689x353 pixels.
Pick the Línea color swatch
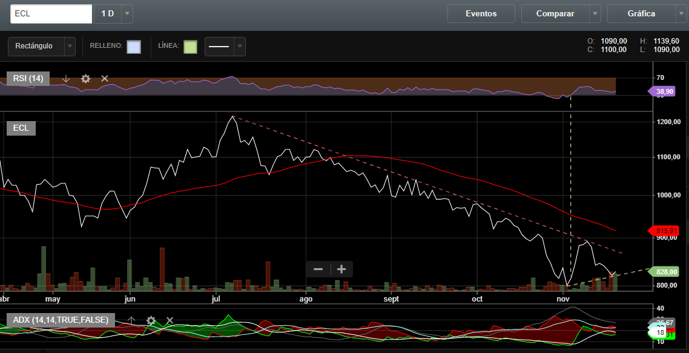[190, 47]
